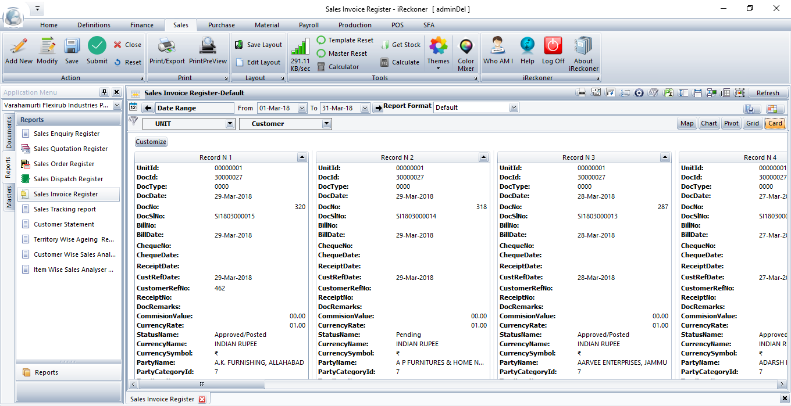Open the Purchase ribbon tab
Screen dimensions: 791x406
point(222,25)
